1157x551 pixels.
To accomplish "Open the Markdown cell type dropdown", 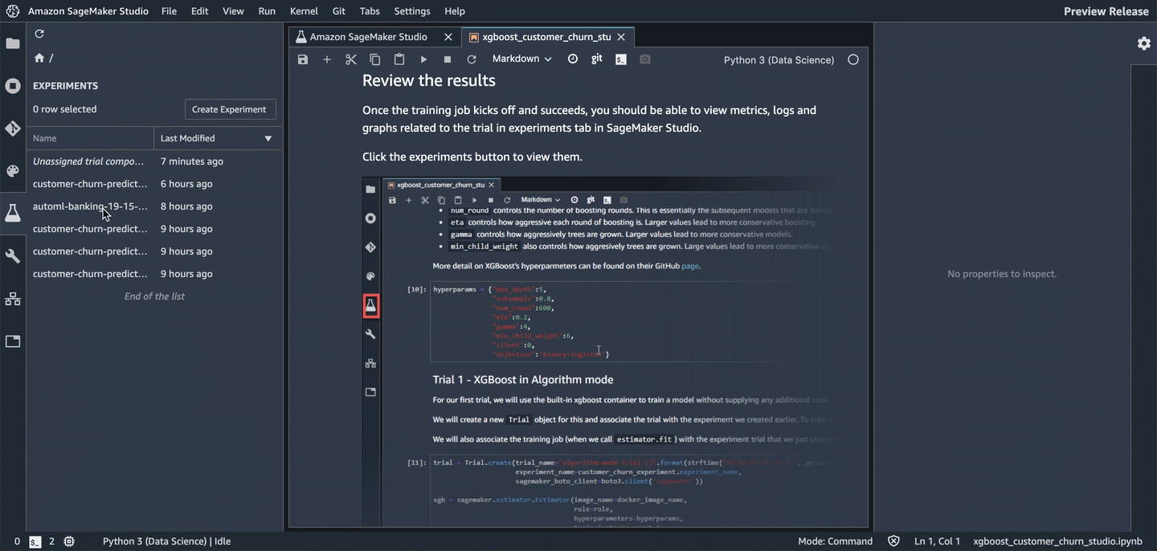I will 522,59.
